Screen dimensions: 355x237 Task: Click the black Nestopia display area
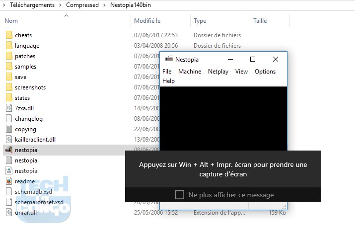[223, 118]
